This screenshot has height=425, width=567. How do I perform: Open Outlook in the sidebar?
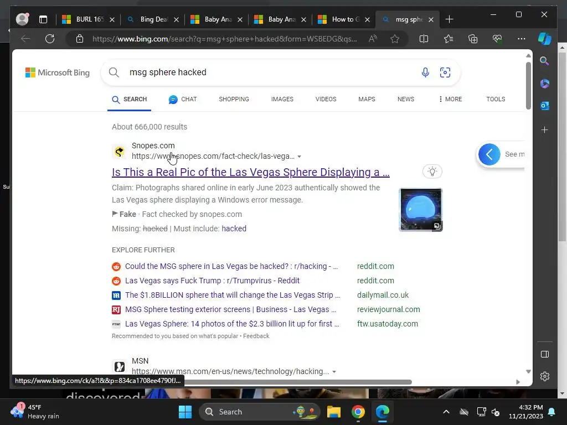tap(545, 106)
